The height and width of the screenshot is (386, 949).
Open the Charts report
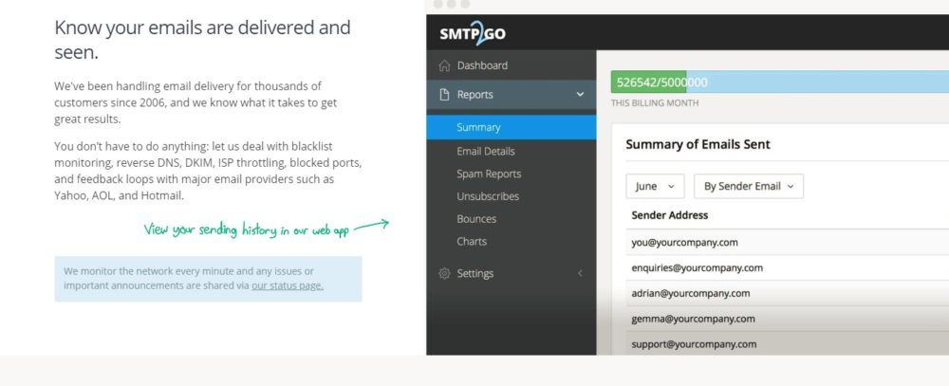[x=472, y=242]
